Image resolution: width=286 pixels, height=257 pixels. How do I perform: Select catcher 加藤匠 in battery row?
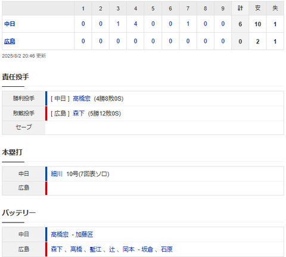tap(84, 234)
